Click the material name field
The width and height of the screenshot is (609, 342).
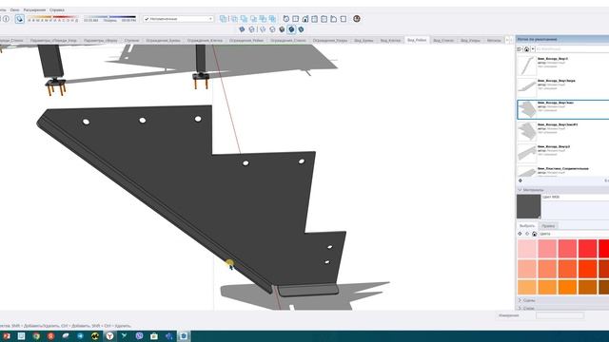click(575, 197)
